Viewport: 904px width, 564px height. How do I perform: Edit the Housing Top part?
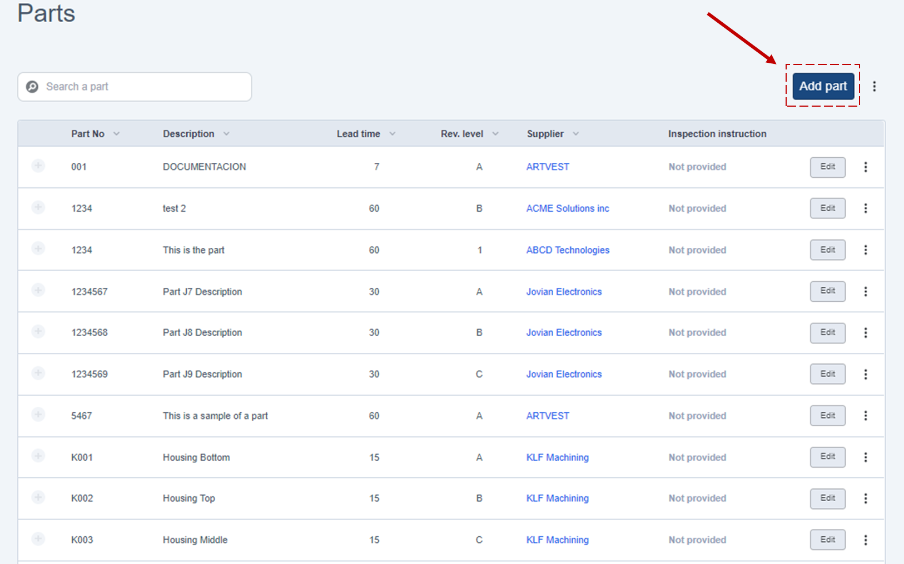[x=828, y=498]
